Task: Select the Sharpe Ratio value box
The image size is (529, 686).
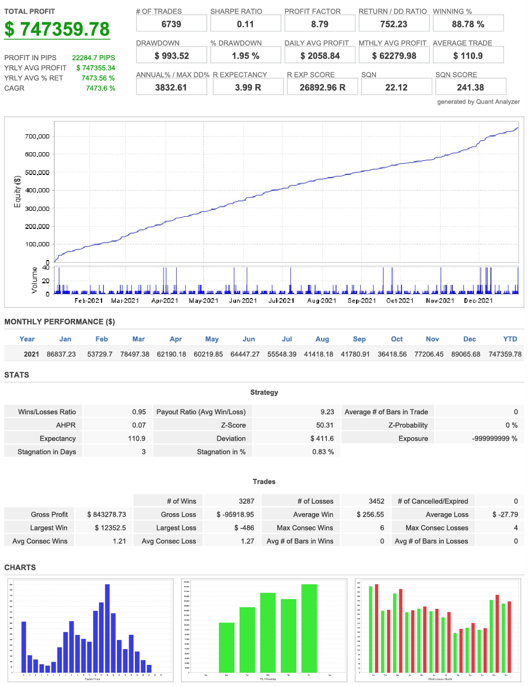Action: 245,24
